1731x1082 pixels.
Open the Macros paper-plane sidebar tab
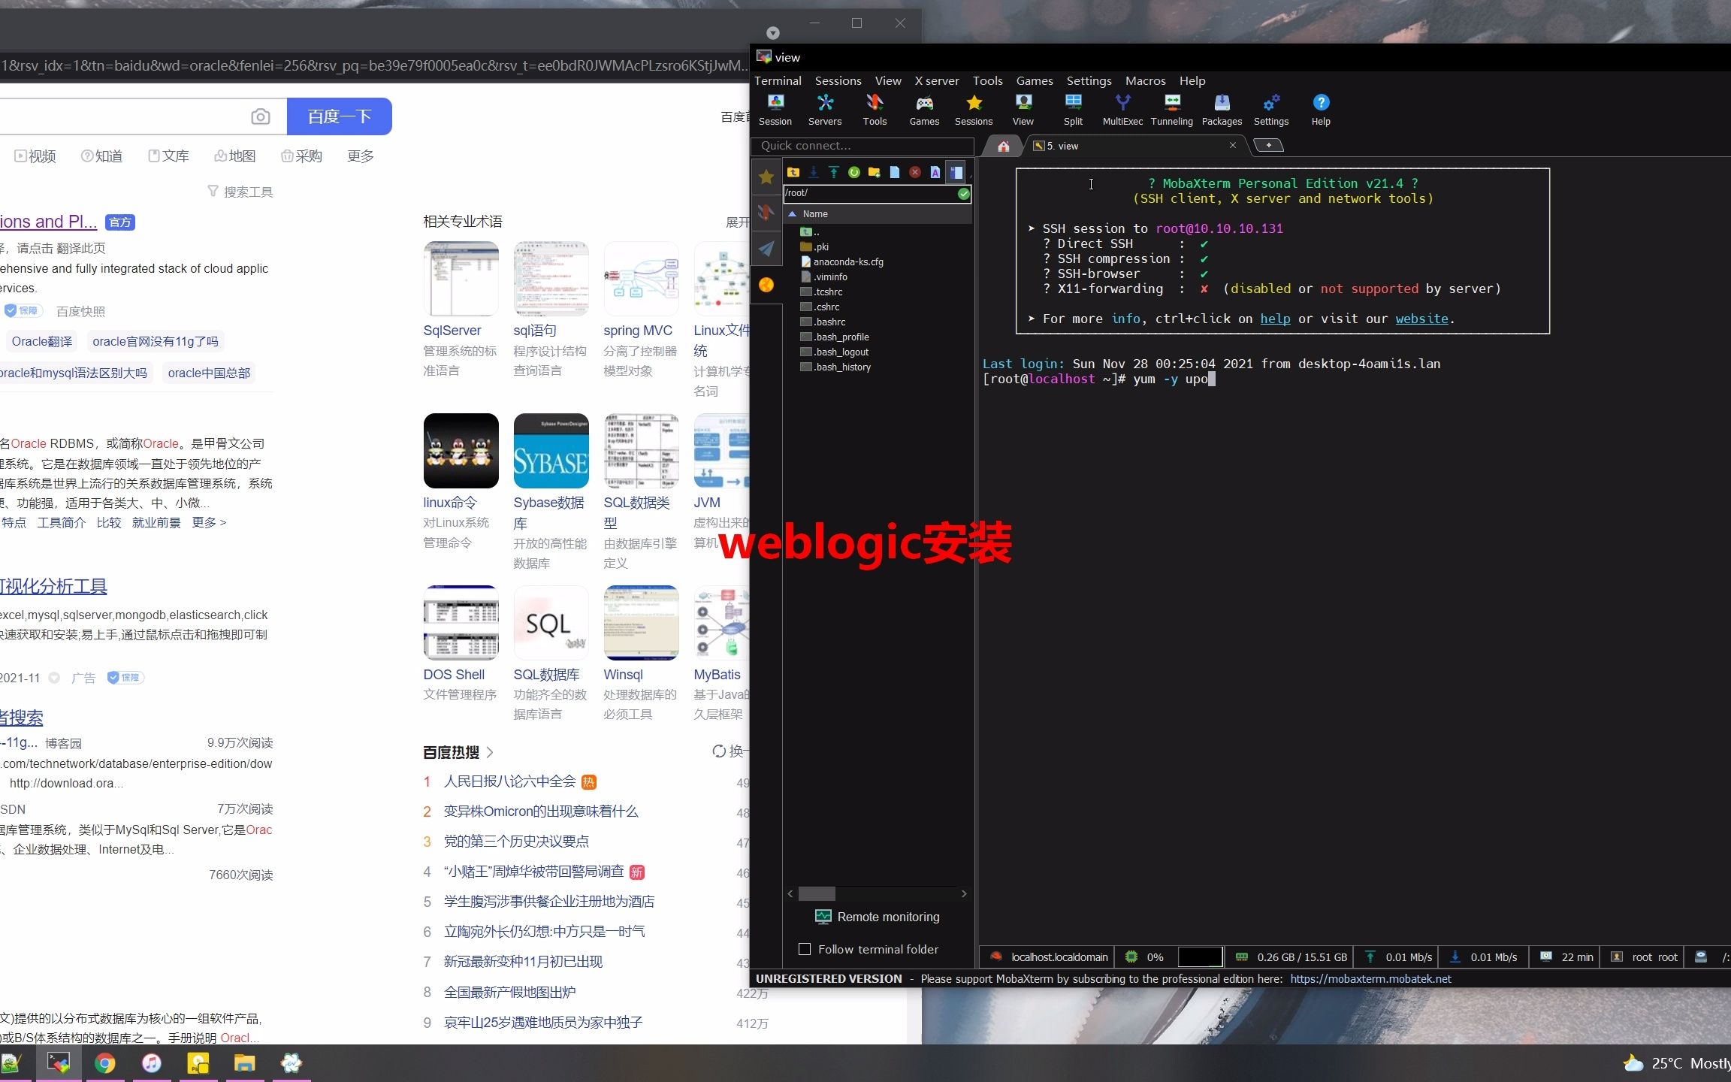766,249
